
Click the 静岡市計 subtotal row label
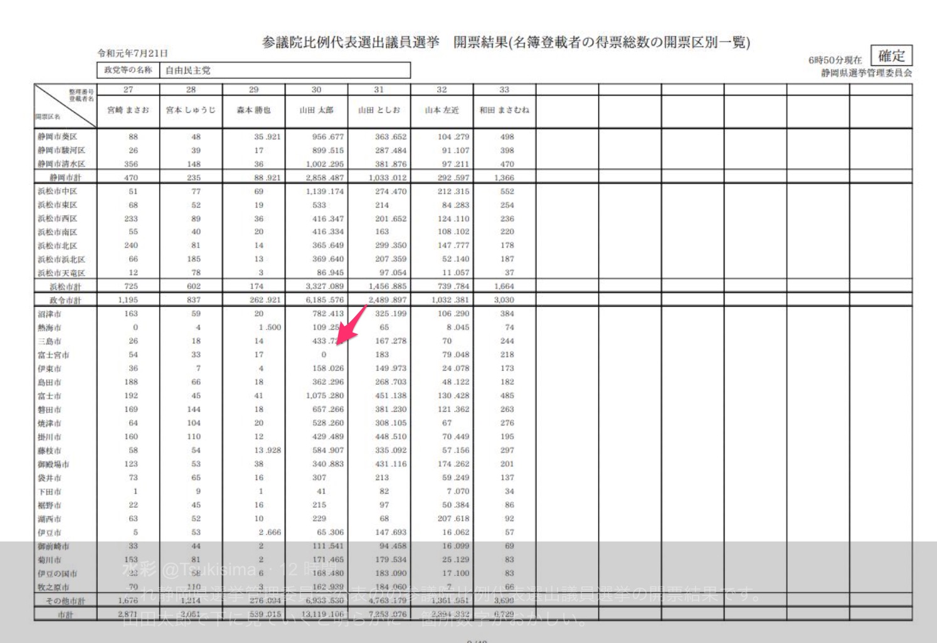pyautogui.click(x=65, y=178)
